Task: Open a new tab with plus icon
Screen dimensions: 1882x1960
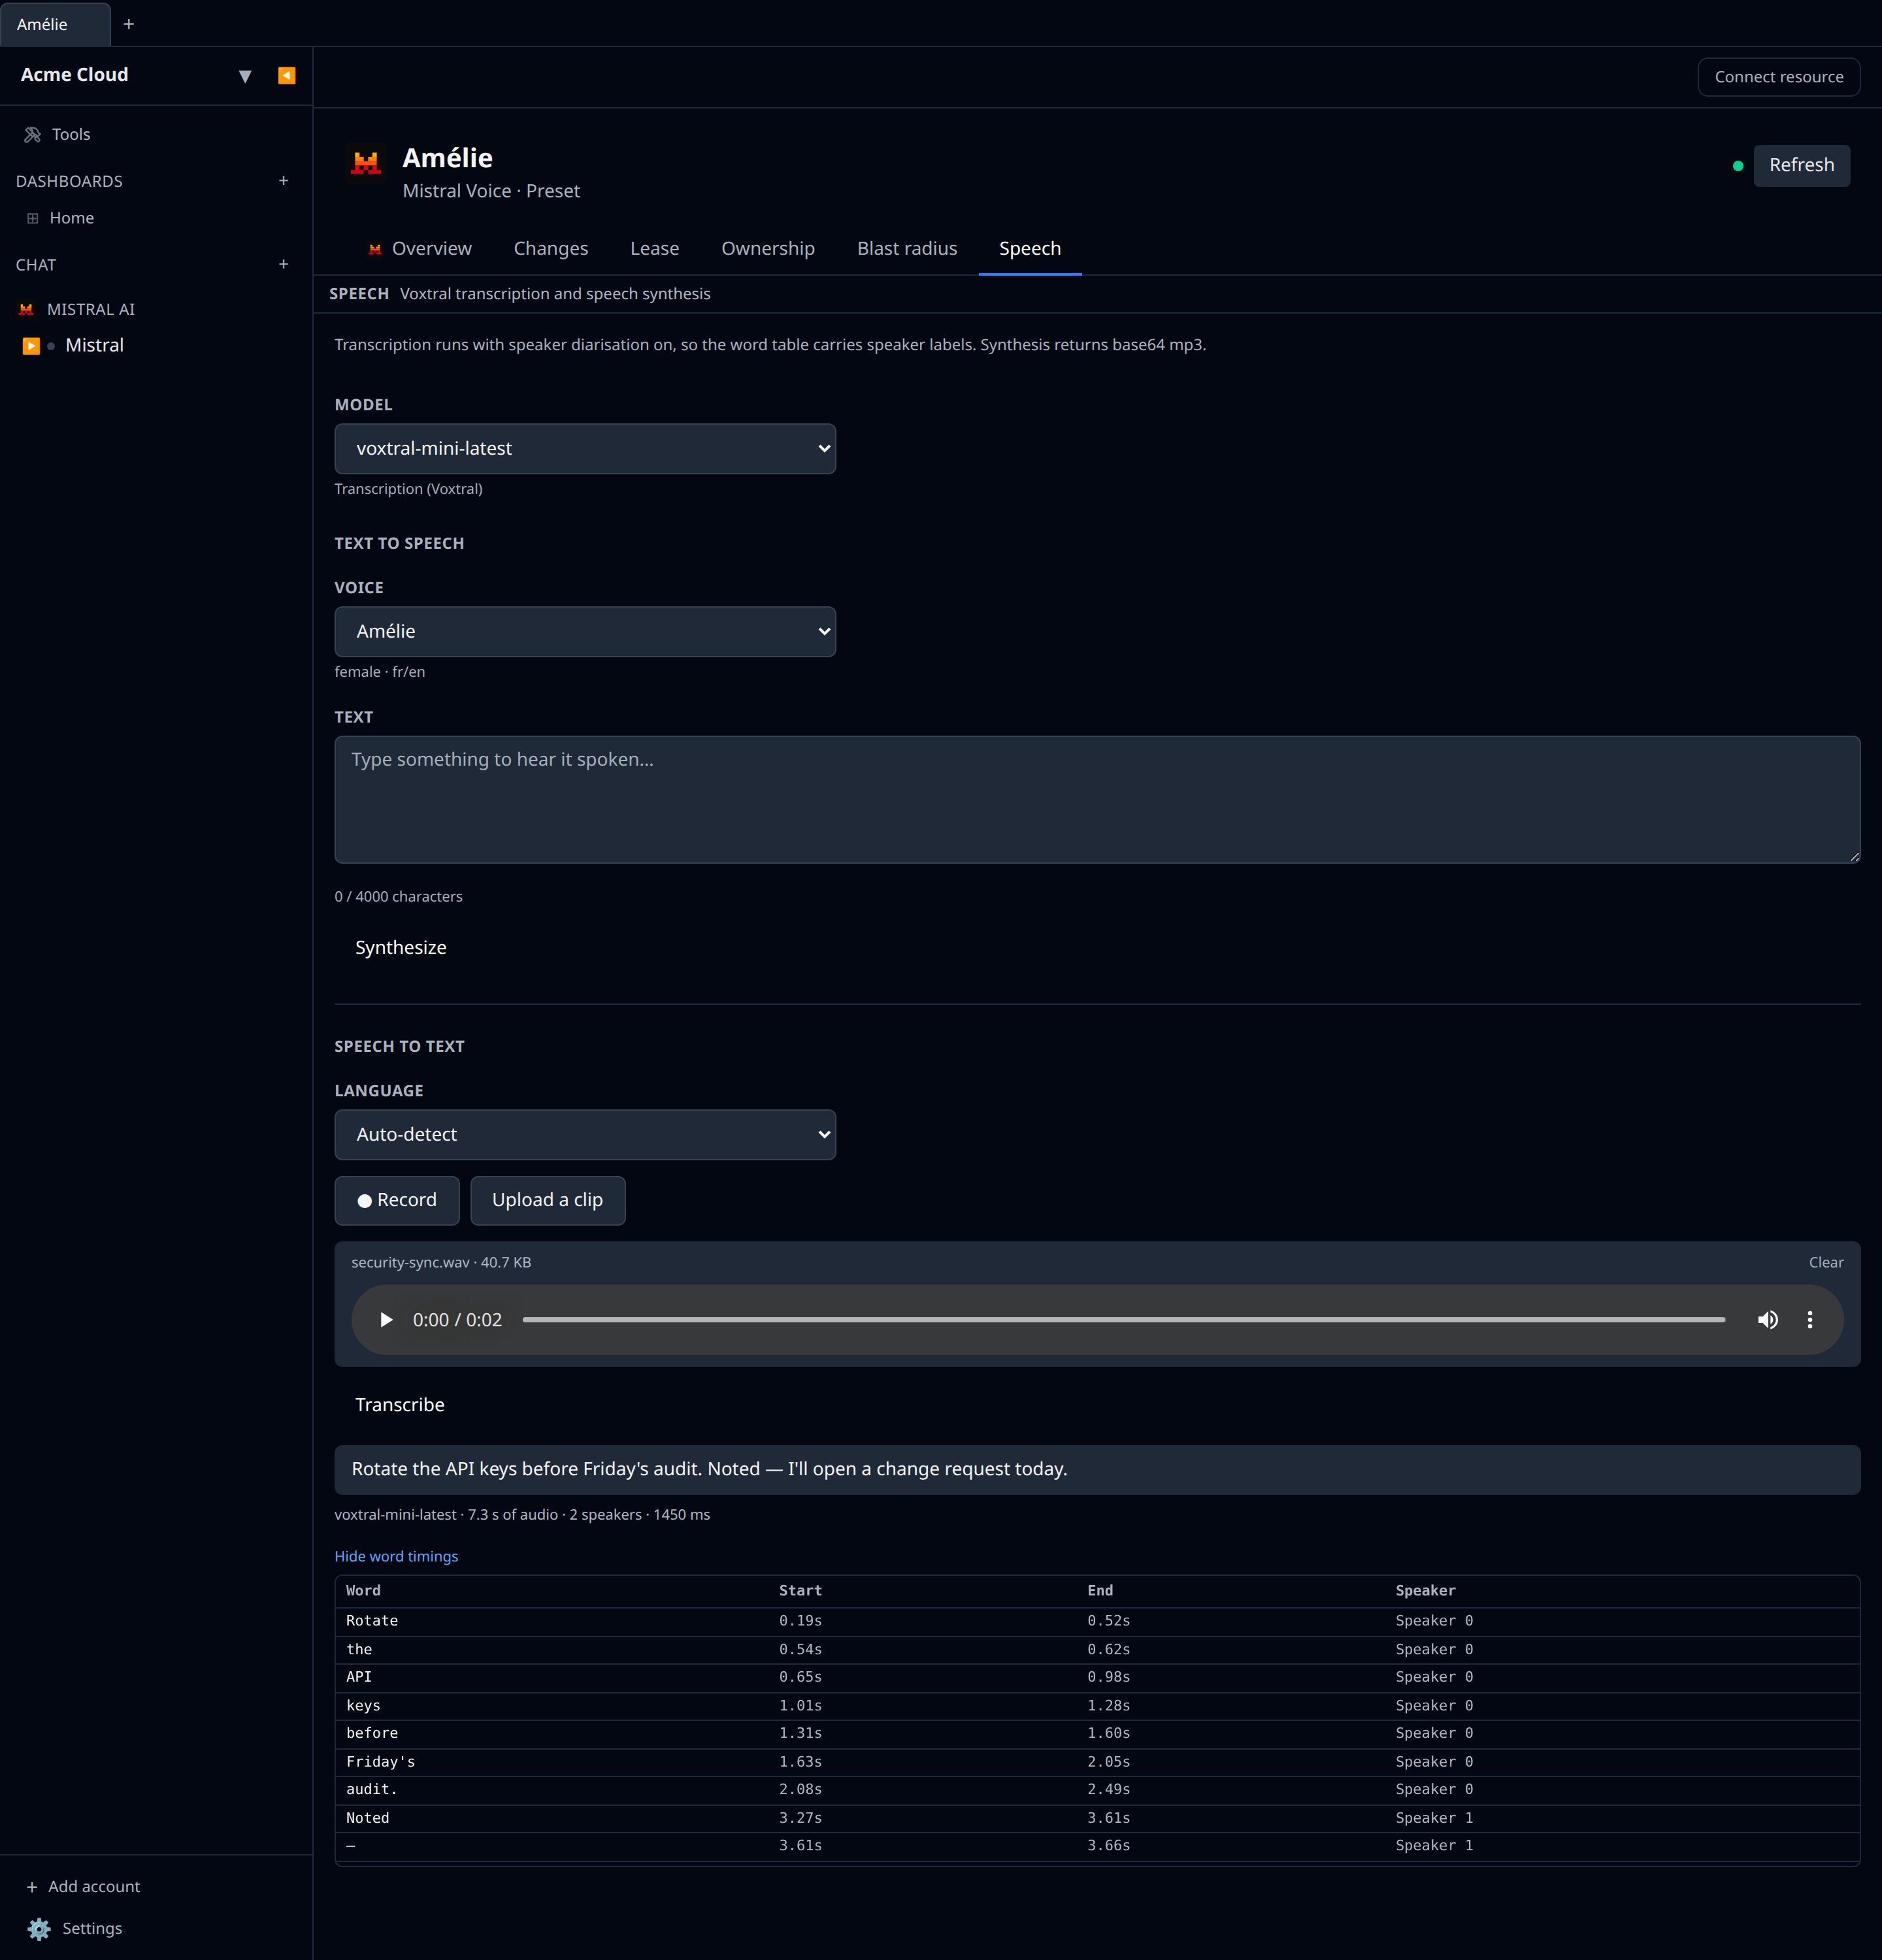Action: (x=128, y=24)
